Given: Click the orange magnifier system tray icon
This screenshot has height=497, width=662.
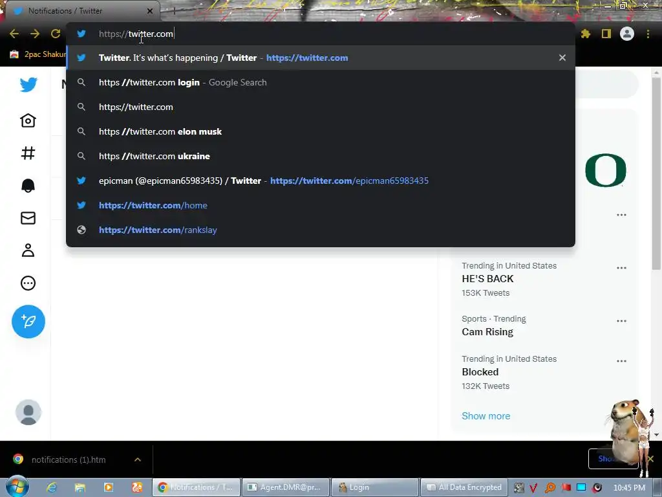Looking at the screenshot, I should tap(550, 488).
